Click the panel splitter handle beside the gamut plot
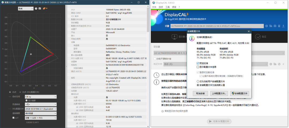The height and width of the screenshot is (128, 289). coord(66,66)
